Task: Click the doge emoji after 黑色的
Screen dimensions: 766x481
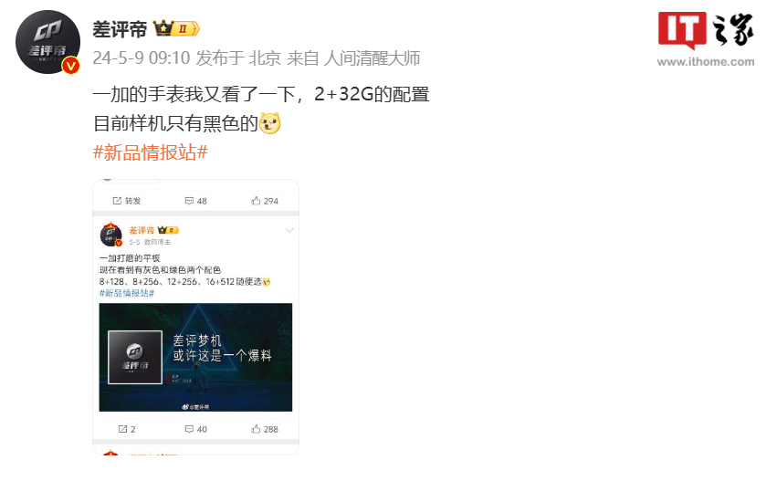Action: click(x=269, y=123)
